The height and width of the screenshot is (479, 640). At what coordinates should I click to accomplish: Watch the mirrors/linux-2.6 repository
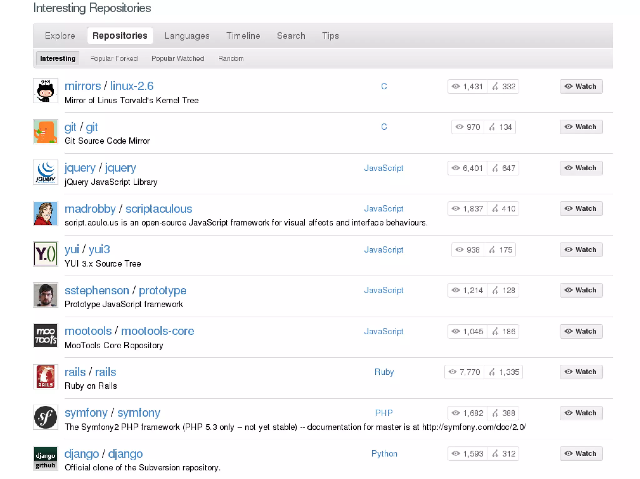coord(581,86)
